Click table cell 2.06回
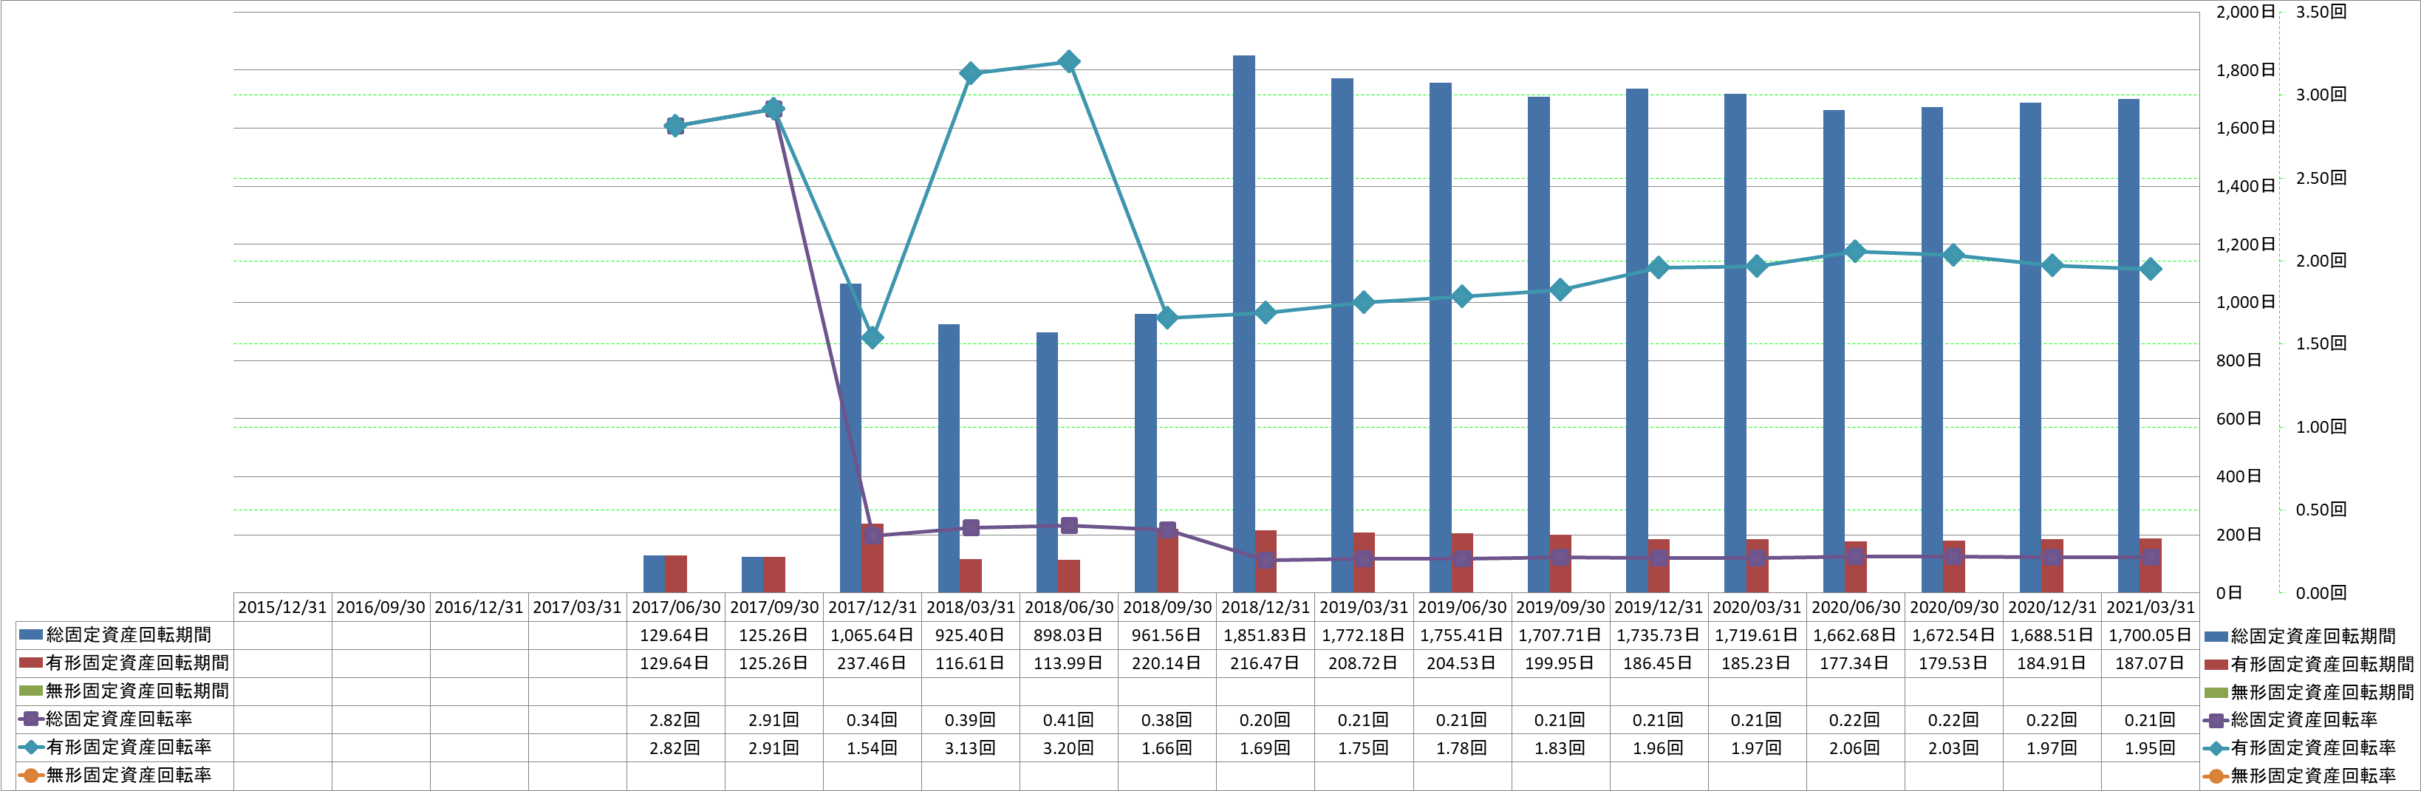2421x791 pixels. click(x=1855, y=747)
